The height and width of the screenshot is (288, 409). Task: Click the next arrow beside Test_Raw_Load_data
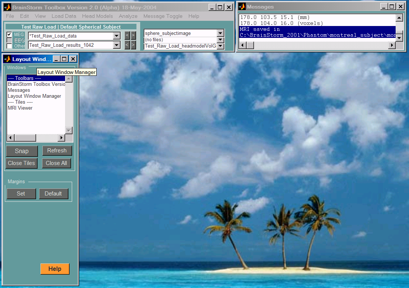coord(133,36)
